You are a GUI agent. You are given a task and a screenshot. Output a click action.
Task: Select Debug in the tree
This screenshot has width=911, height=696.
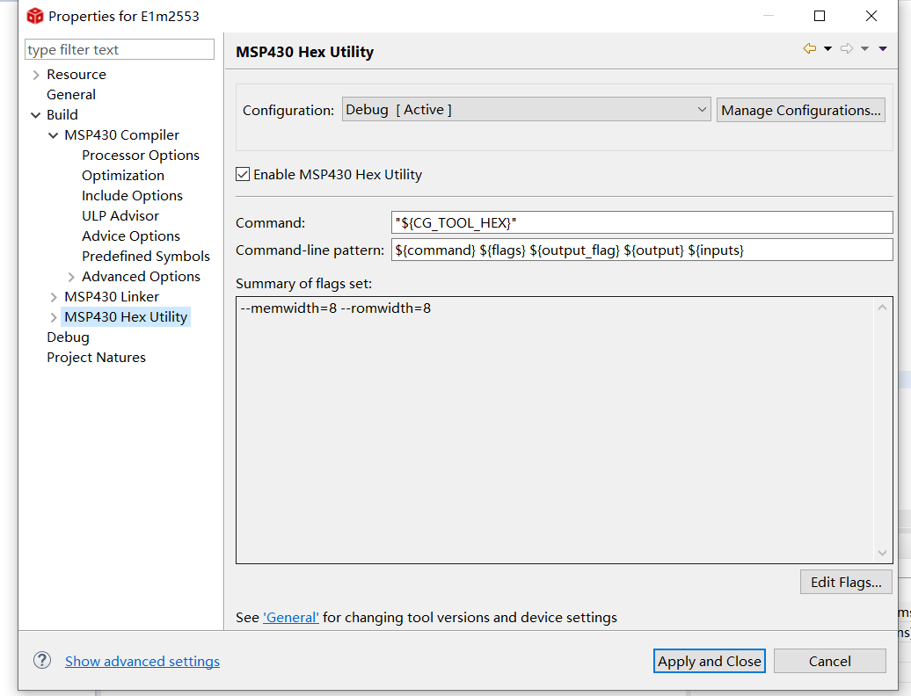click(x=68, y=337)
